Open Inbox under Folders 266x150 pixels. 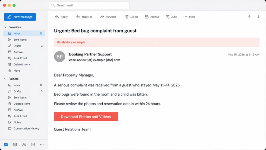24,85
